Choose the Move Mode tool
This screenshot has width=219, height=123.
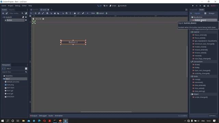(36, 13)
